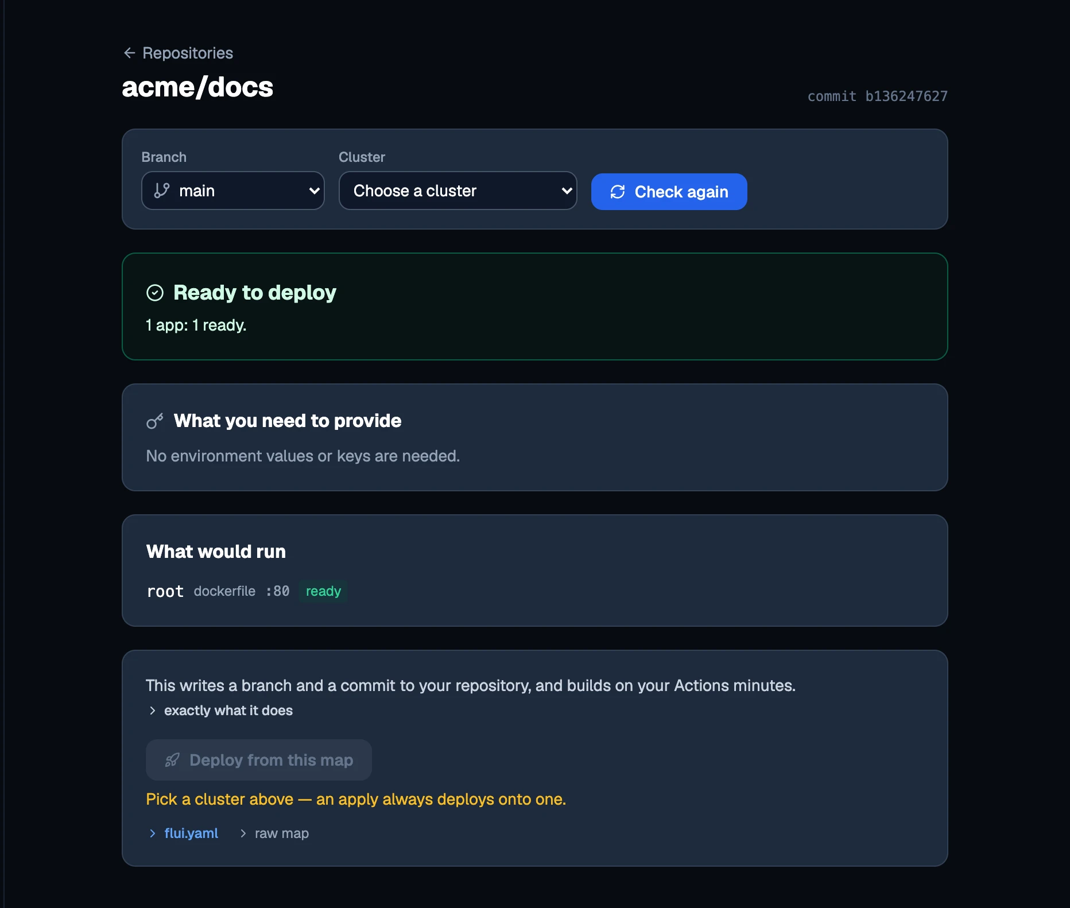Expand the raw map disclosure
This screenshot has width=1070, height=908.
tap(281, 833)
